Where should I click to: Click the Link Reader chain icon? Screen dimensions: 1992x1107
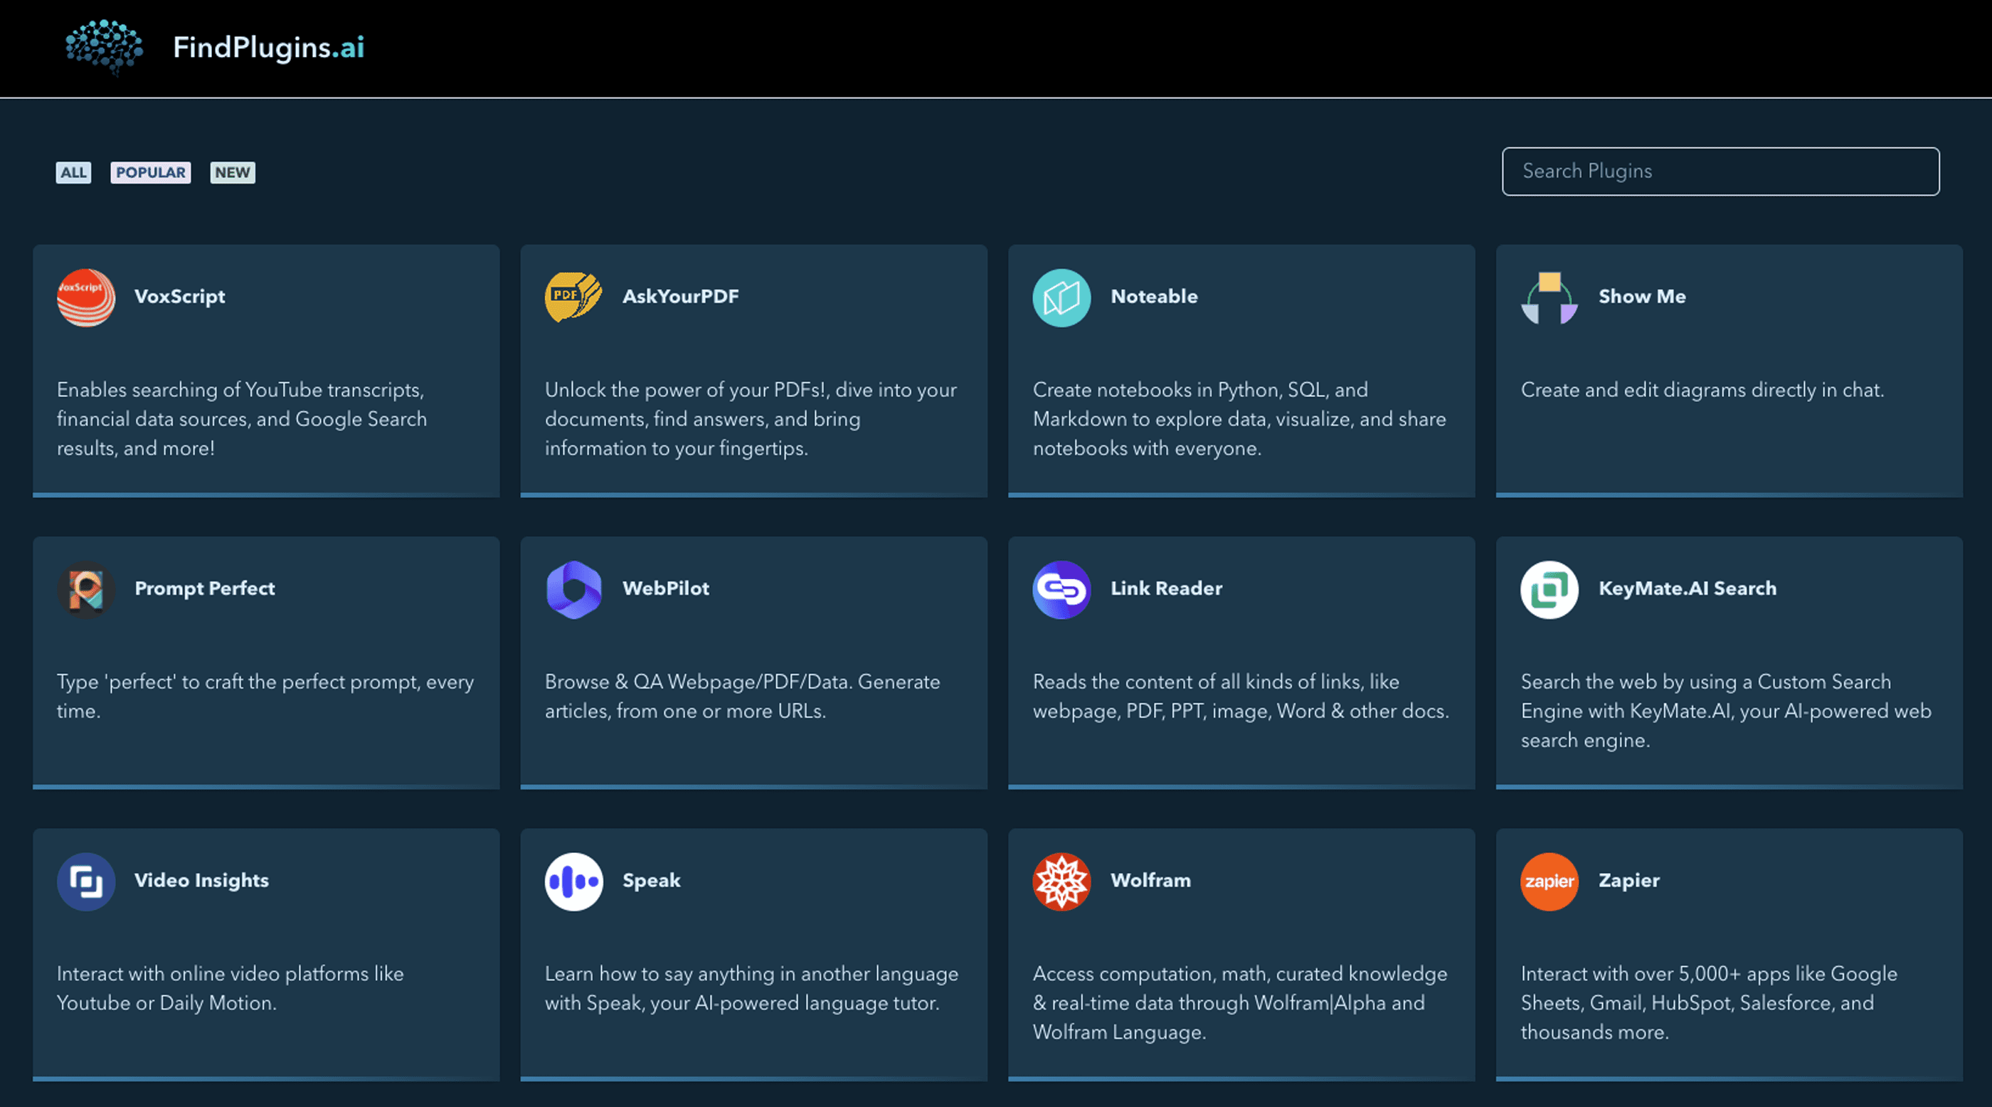(1061, 590)
